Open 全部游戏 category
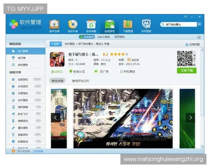The width and height of the screenshot is (210, 168). (x=26, y=79)
